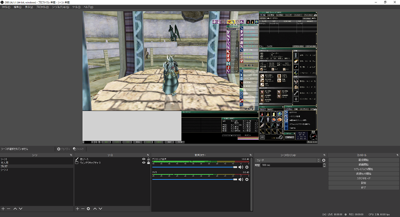Open the フェード transition dropdown
The image size is (400, 217).
coord(288,160)
